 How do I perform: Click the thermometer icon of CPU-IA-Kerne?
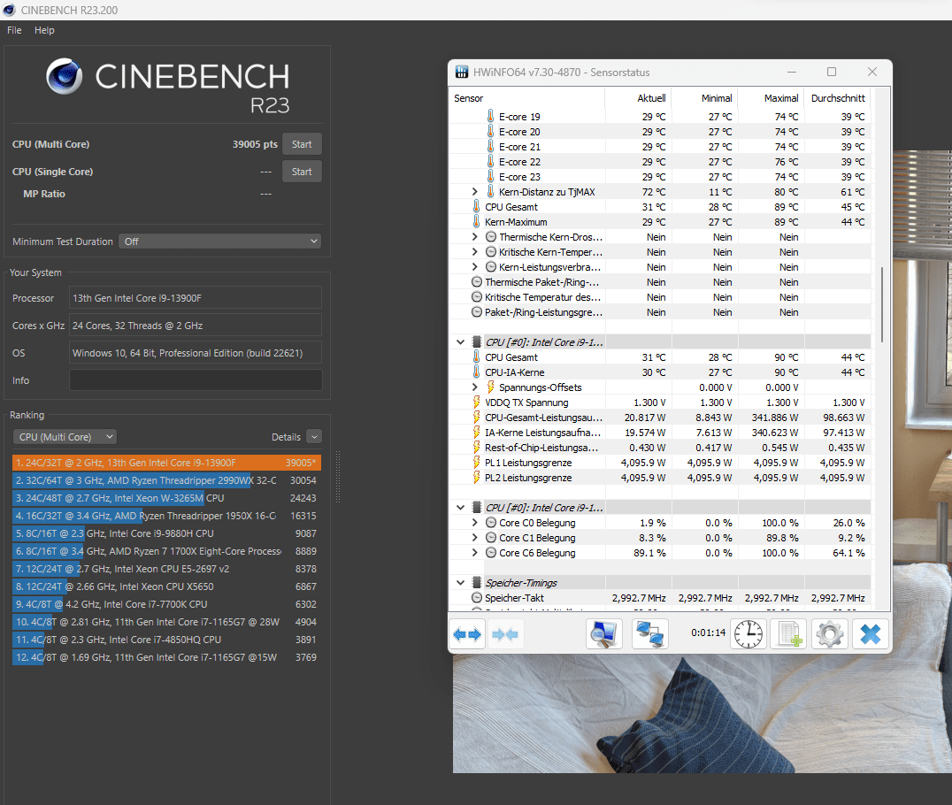pyautogui.click(x=477, y=372)
